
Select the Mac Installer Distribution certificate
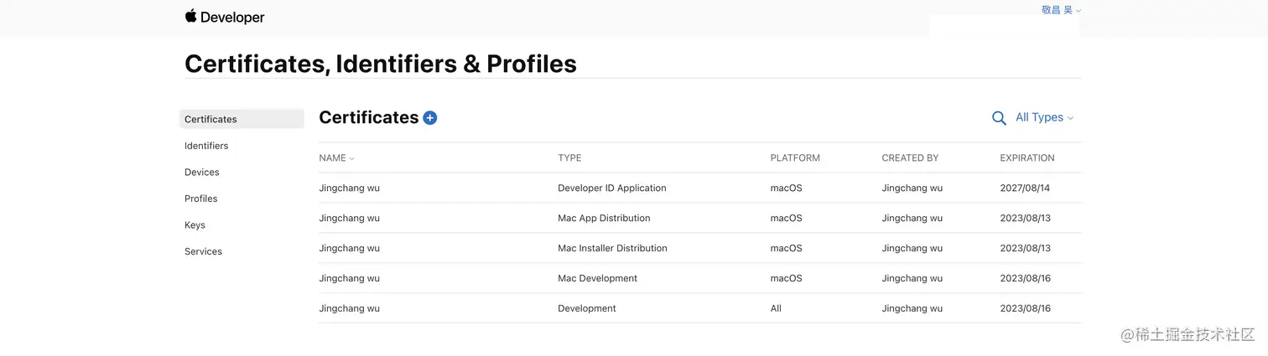pyautogui.click(x=700, y=248)
